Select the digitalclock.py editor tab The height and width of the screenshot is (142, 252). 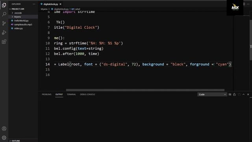[x=51, y=4]
